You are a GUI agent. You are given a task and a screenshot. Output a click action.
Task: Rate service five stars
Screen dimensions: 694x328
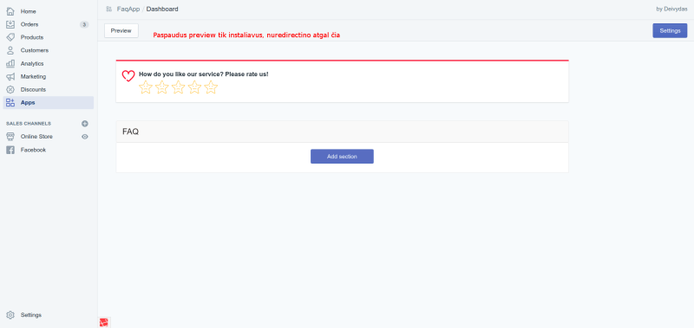pos(211,87)
